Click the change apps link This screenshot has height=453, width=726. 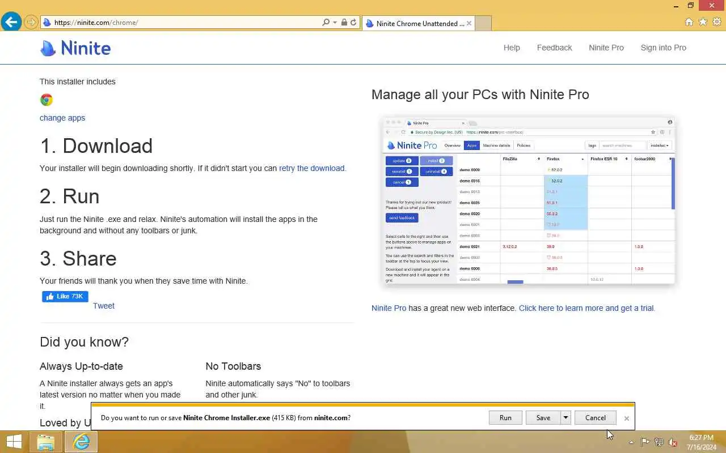tap(62, 118)
